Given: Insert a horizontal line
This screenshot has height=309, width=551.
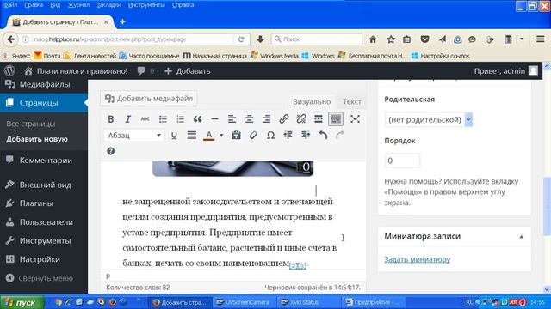Looking at the screenshot, I should 214,119.
